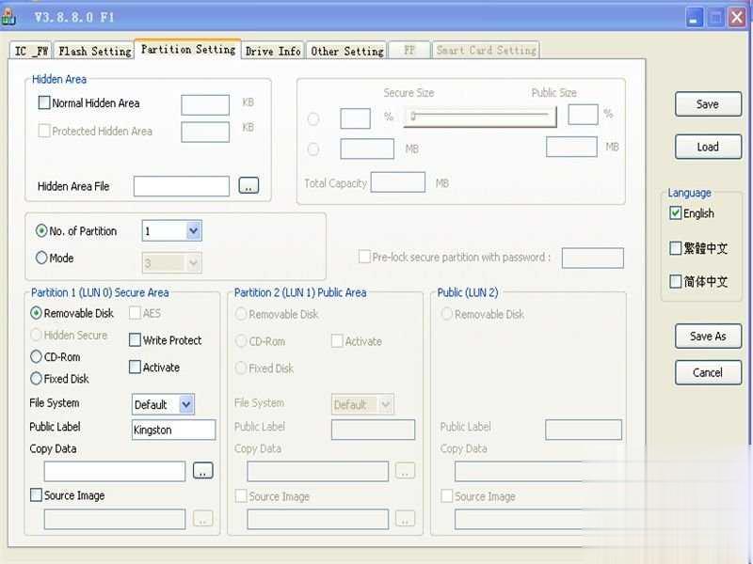Click the Load button

click(x=708, y=147)
